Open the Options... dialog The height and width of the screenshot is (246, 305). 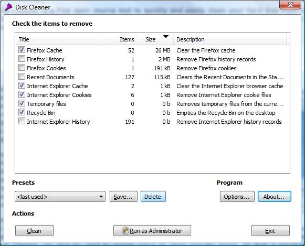click(x=237, y=197)
